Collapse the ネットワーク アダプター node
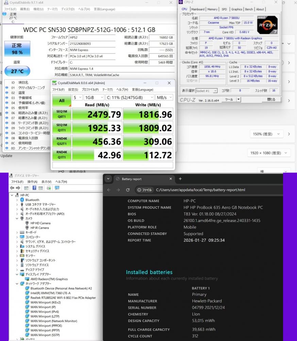Screen dimensions: 297x341 click(17, 284)
